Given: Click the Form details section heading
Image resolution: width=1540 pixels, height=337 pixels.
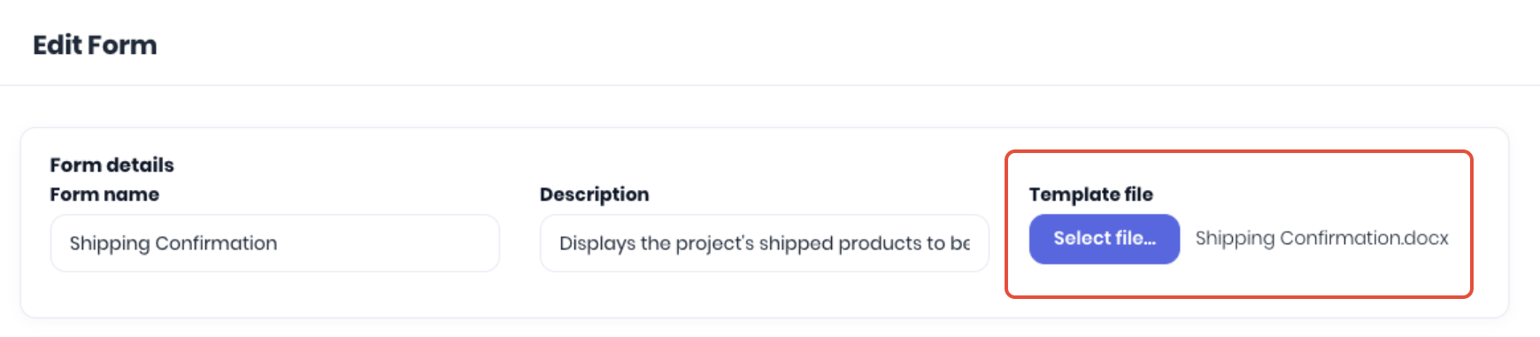Looking at the screenshot, I should click(112, 165).
